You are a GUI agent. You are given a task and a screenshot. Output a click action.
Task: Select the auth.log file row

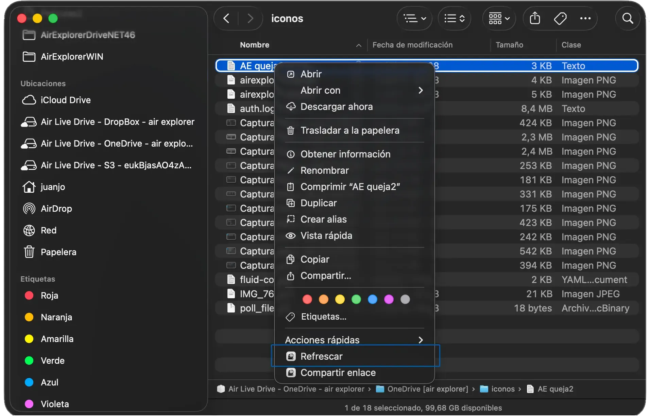coord(427,109)
